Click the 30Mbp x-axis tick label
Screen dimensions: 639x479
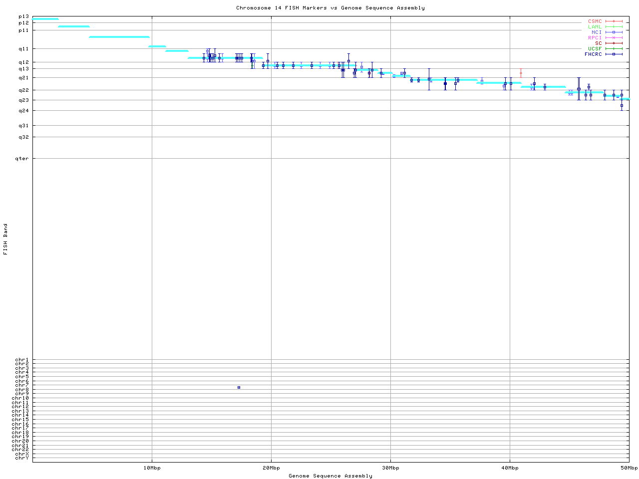coord(390,468)
